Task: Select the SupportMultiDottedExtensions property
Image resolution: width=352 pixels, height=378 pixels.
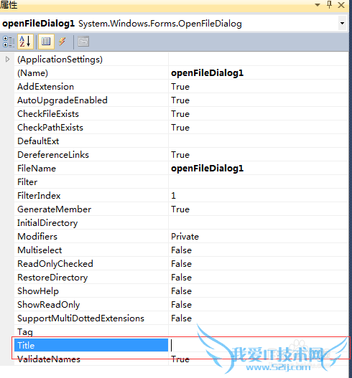Action: pos(91,318)
